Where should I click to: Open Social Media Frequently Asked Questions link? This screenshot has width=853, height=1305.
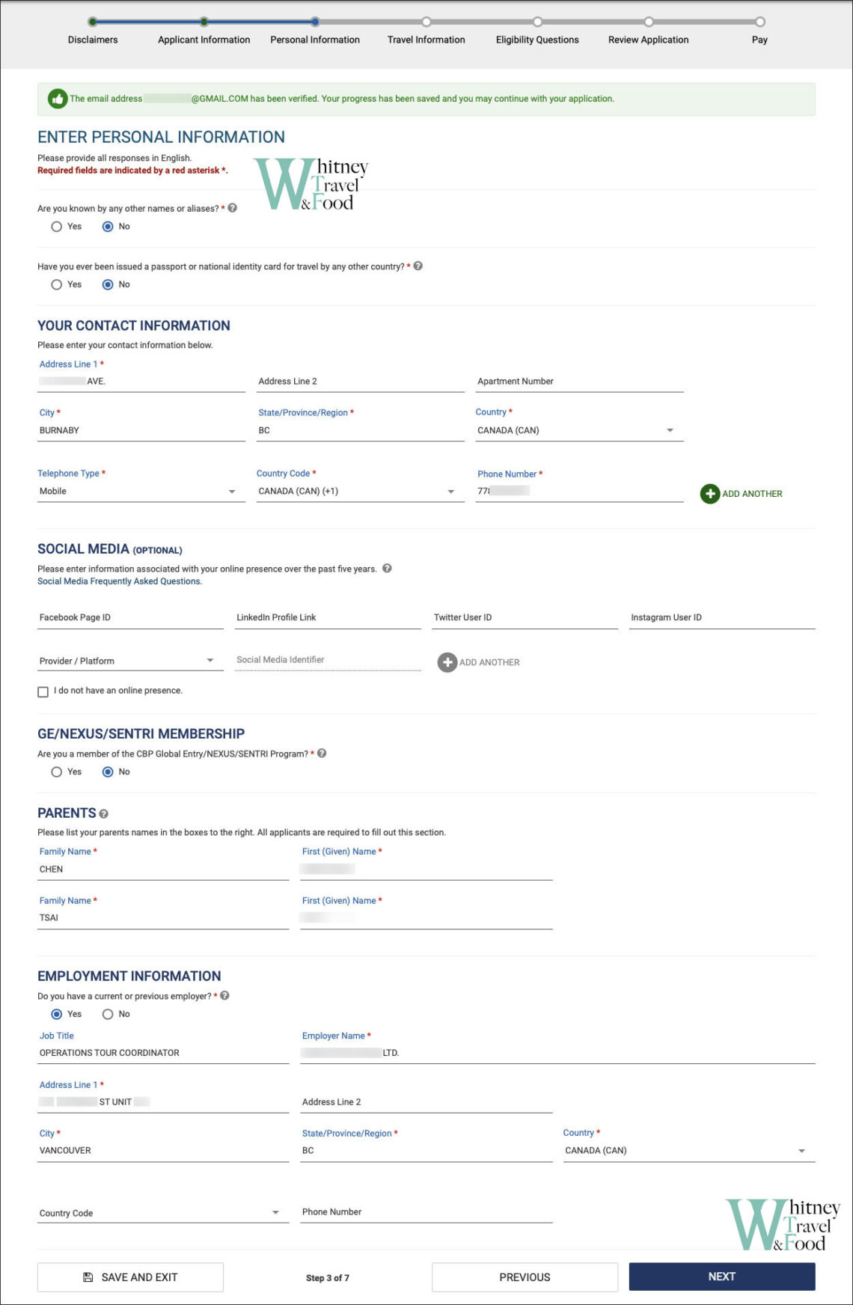click(x=119, y=581)
